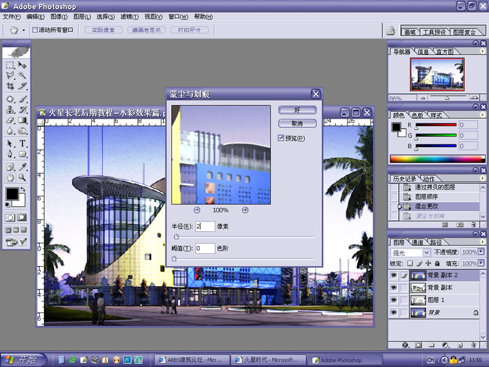Select the Type tool
Screen dimensions: 489x367
point(22,144)
